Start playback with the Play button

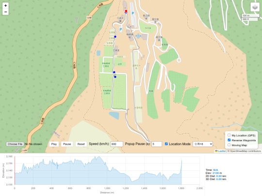(x=54, y=144)
